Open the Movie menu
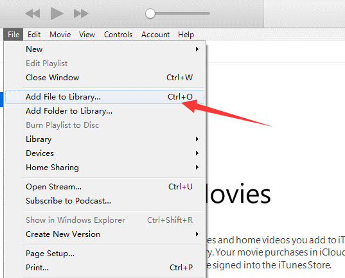 coord(60,35)
